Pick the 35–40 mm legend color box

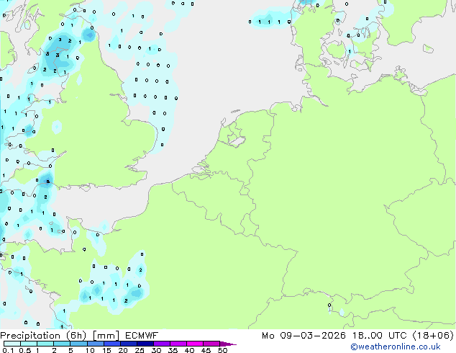click(178, 344)
